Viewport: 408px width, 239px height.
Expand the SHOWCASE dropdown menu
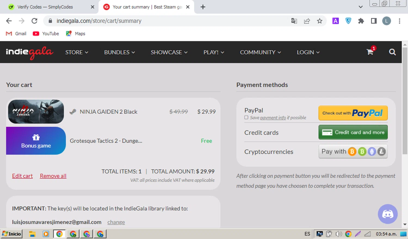coord(169,52)
